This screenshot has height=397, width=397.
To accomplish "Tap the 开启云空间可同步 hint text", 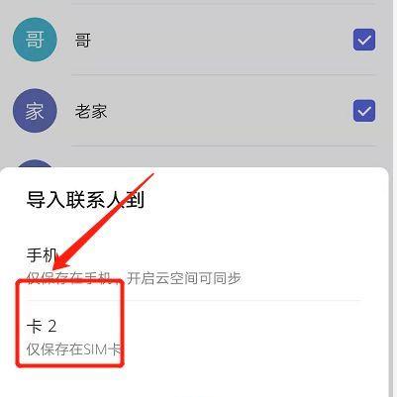I will pos(184,278).
